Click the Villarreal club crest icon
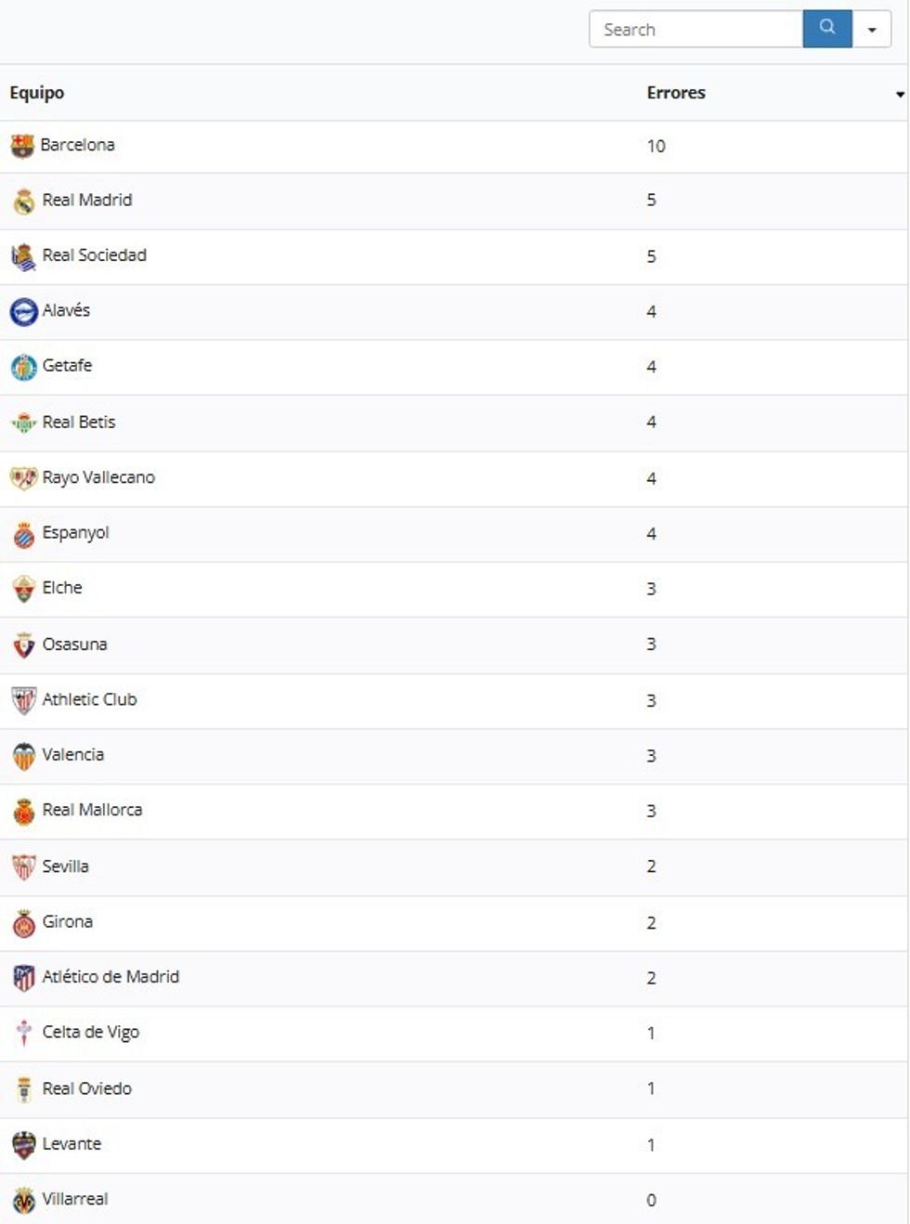Viewport: 910px width, 1224px height. click(x=23, y=1200)
